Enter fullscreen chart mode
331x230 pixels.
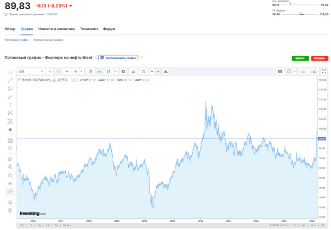click(x=325, y=72)
